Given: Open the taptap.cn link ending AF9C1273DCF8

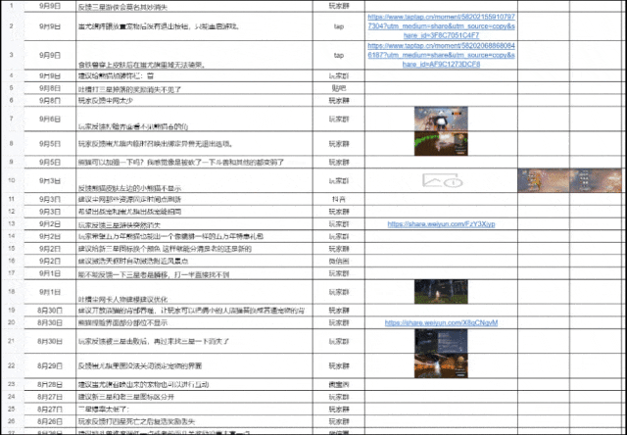Looking at the screenshot, I should (441, 55).
